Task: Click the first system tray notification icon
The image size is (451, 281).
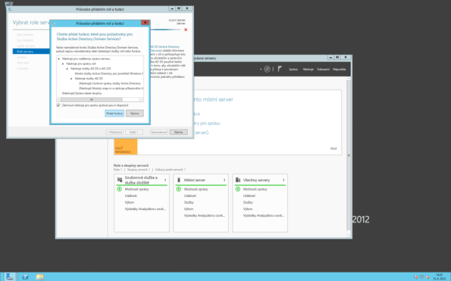Action: click(416, 277)
